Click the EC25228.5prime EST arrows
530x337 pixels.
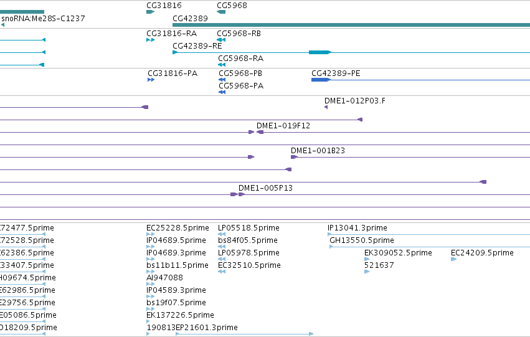pos(151,234)
